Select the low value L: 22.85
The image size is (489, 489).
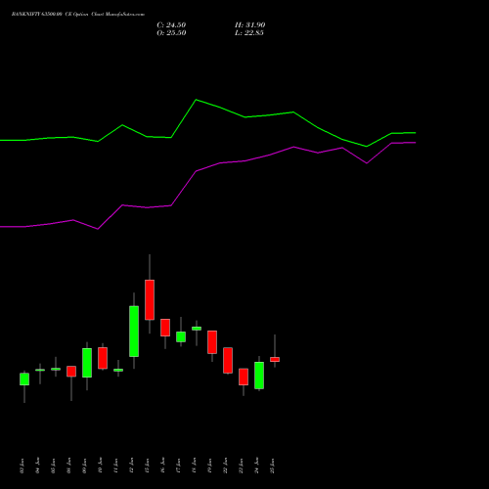pyautogui.click(x=249, y=33)
